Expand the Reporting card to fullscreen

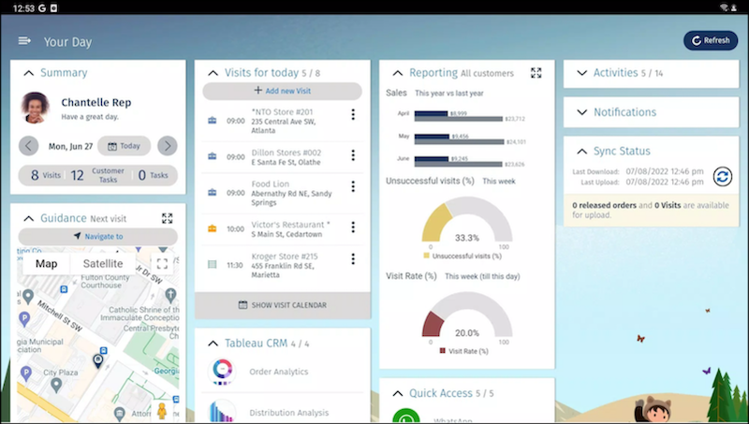(536, 73)
